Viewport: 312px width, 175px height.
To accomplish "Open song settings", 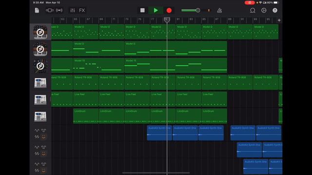I will pyautogui.click(x=264, y=10).
